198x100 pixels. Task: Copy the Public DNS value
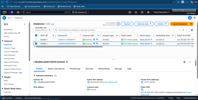142,90
